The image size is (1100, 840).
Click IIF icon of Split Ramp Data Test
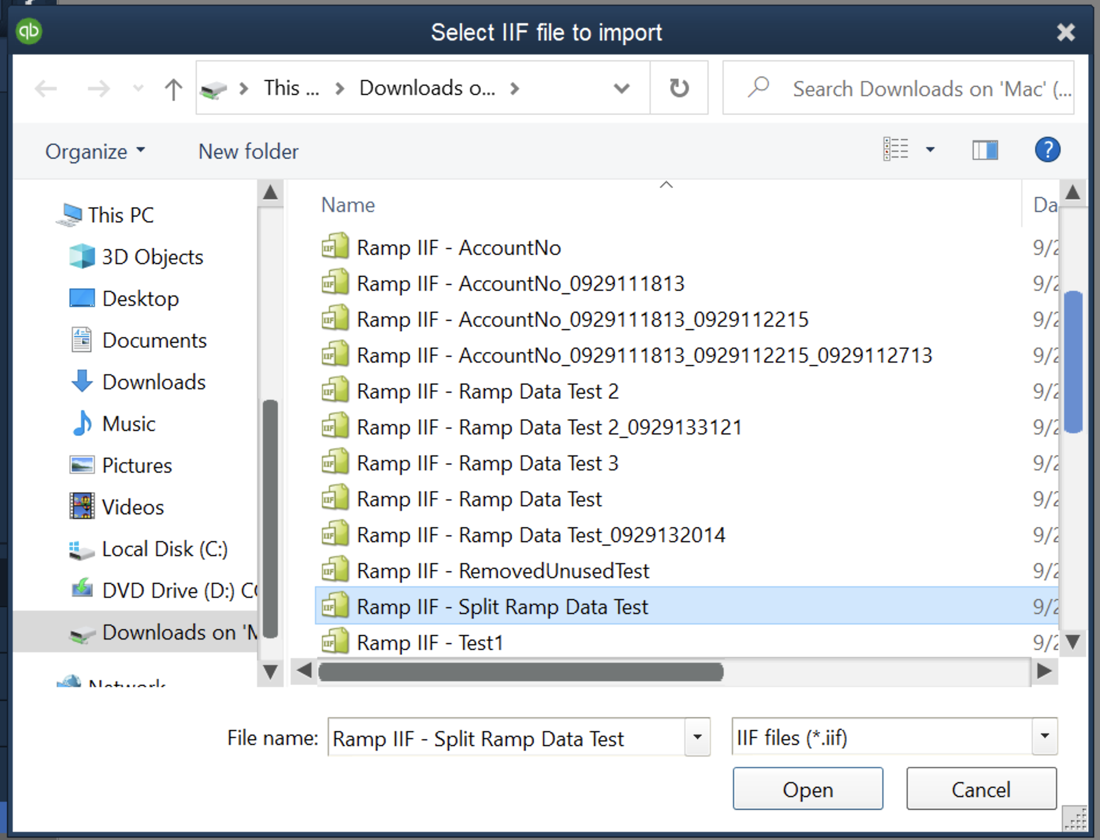click(335, 605)
